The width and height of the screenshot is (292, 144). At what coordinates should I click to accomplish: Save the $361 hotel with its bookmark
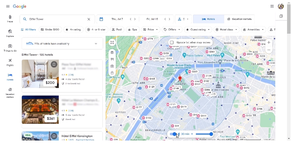54,100
